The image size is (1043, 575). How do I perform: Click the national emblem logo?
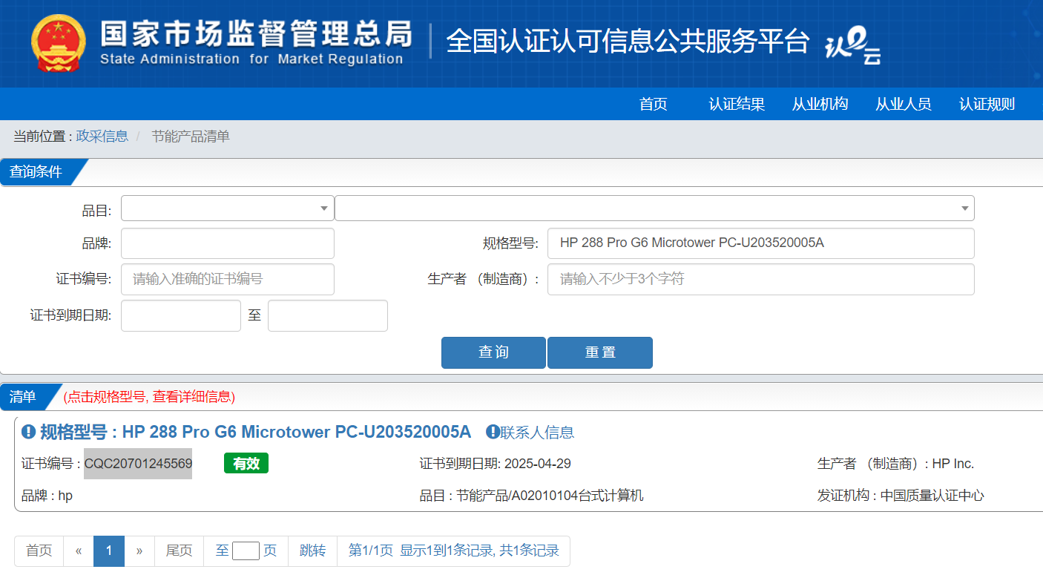pyautogui.click(x=59, y=43)
